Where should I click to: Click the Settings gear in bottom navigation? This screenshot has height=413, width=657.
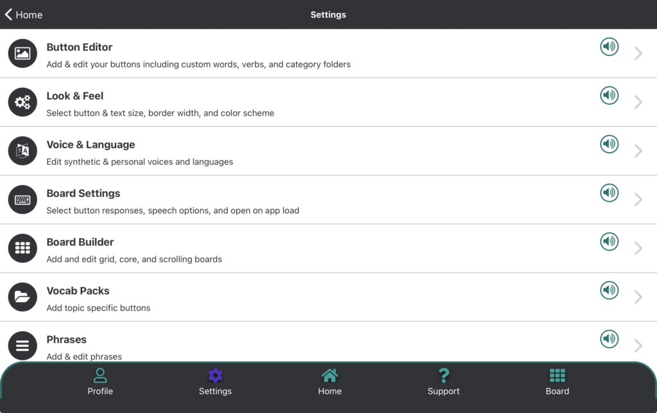tap(215, 382)
